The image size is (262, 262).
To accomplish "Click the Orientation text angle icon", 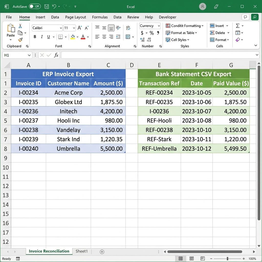I will 118,28.
